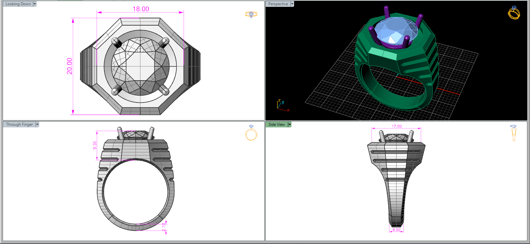The height and width of the screenshot is (244, 530).
Task: Click the orange ring icon in Perspective viewport
Action: tap(514, 13)
